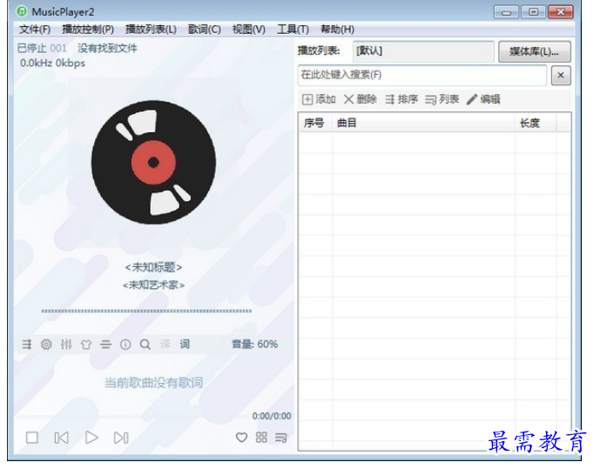Focus the 在此处键入搜索(F) search box
594x469 pixels.
(x=422, y=75)
